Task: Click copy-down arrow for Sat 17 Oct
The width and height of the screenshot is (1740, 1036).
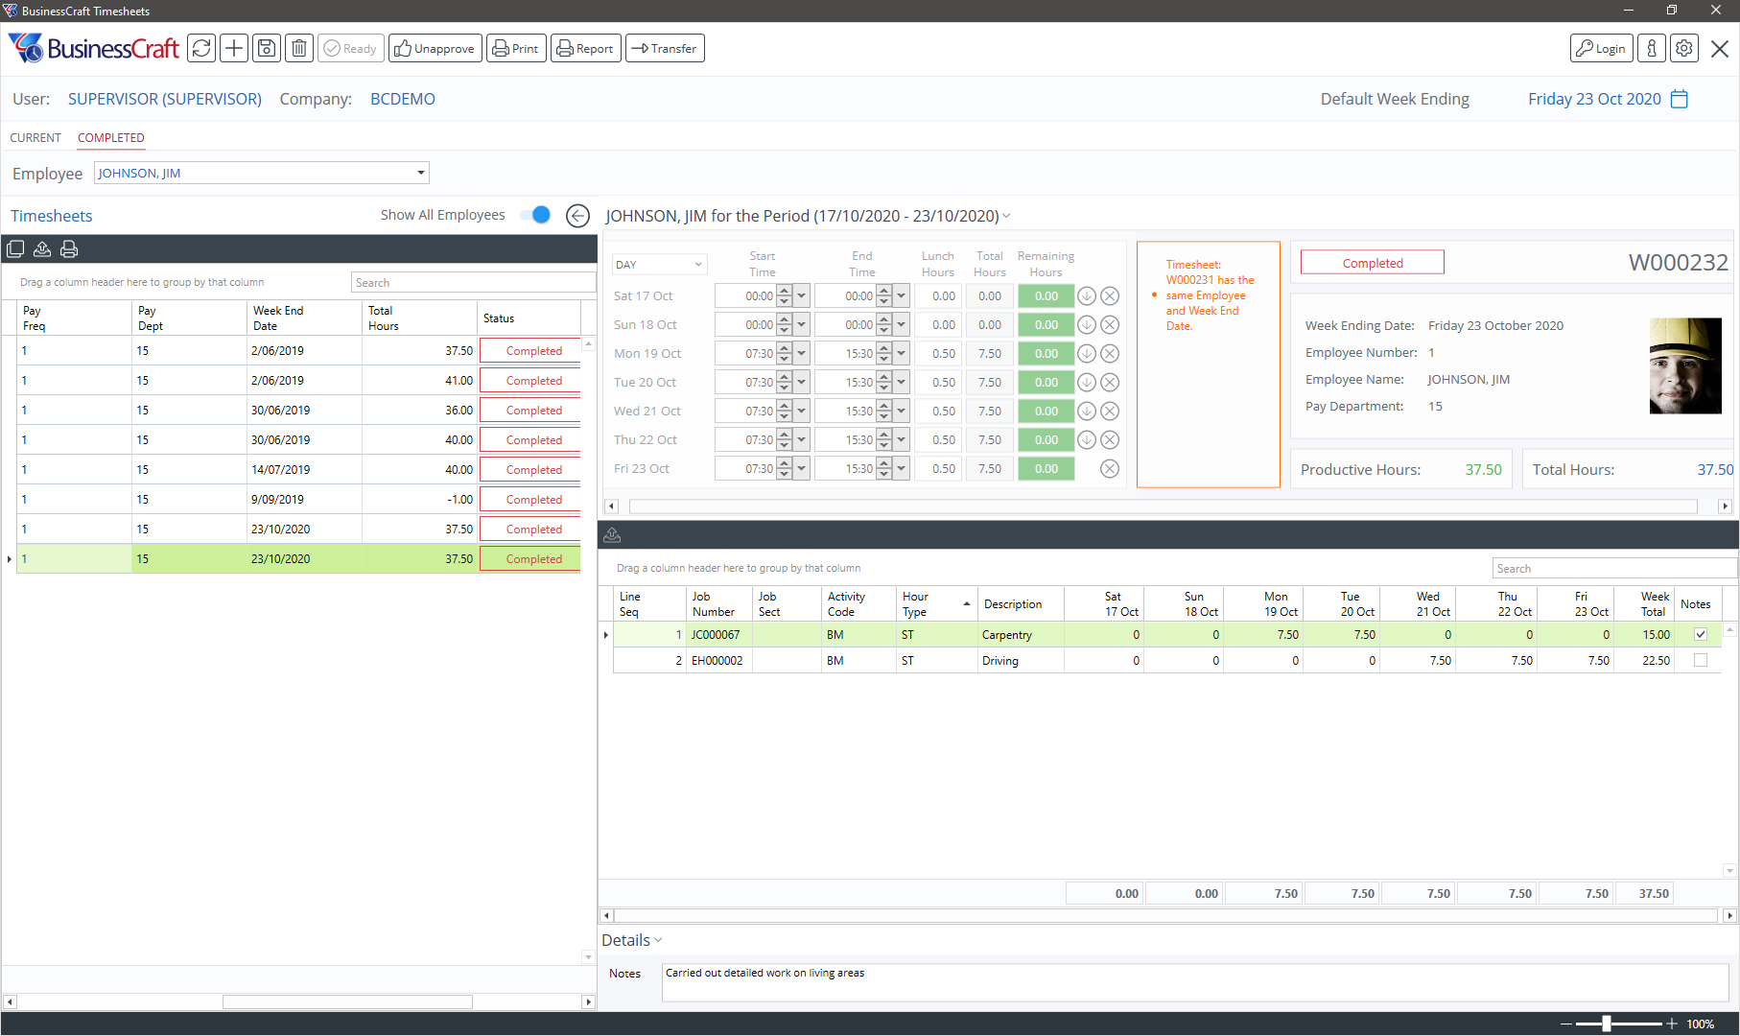Action: tap(1087, 296)
